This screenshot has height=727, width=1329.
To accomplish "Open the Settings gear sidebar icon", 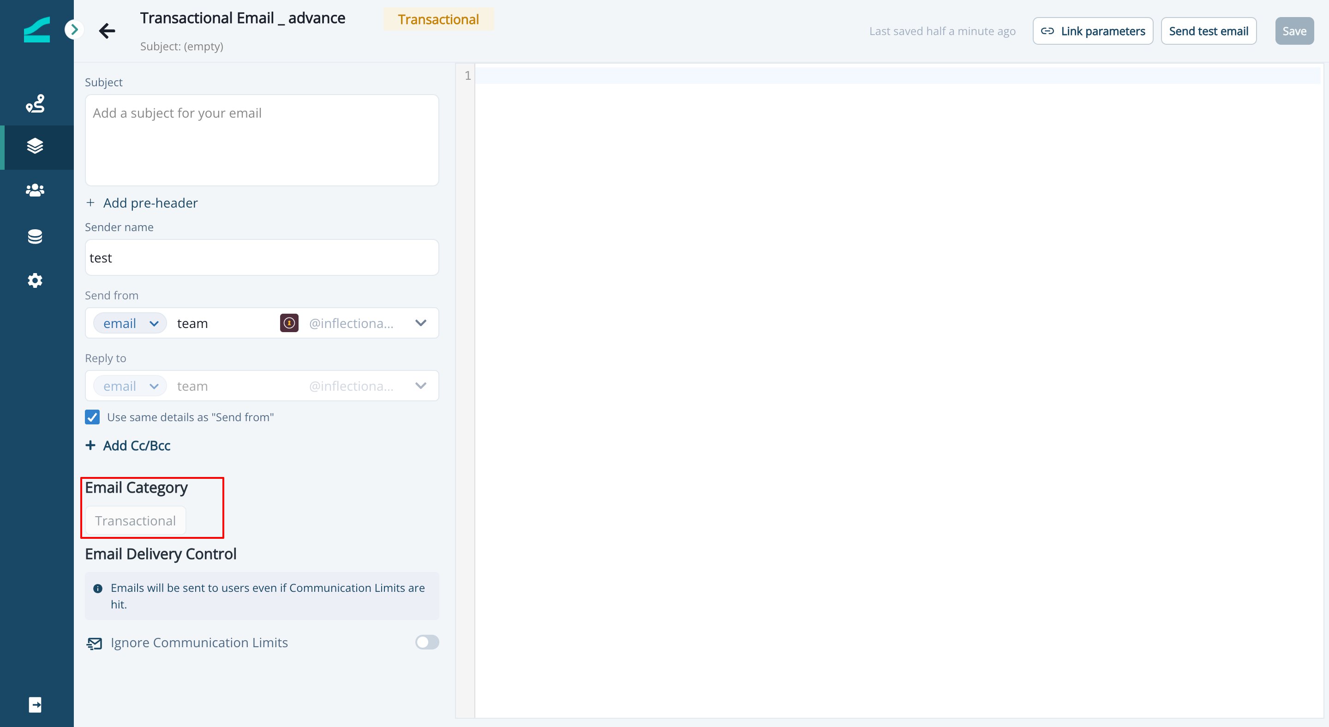I will 35,280.
